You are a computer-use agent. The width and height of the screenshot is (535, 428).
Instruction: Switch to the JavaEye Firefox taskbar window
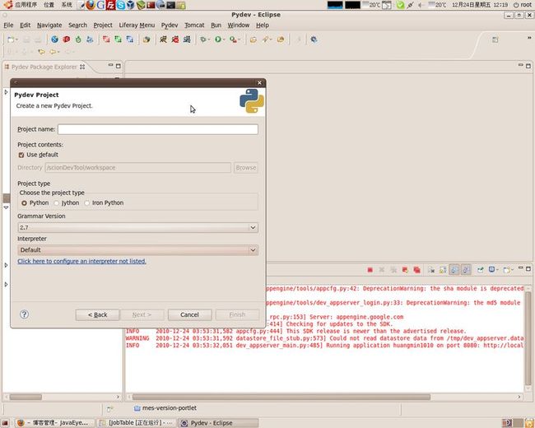[x=53, y=423]
